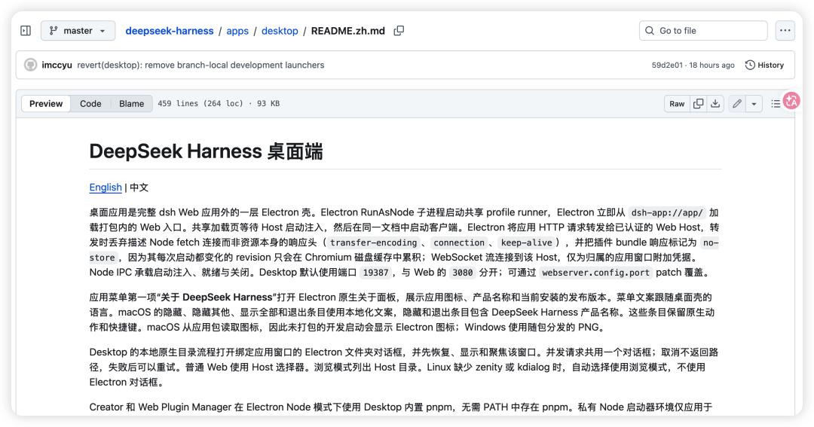Click the webserver.config.port inline code
The width and height of the screenshot is (814, 427).
click(595, 273)
